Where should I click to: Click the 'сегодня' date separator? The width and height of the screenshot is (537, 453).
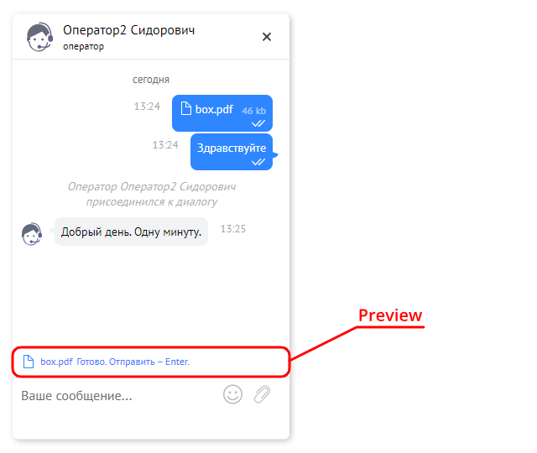pyautogui.click(x=151, y=80)
